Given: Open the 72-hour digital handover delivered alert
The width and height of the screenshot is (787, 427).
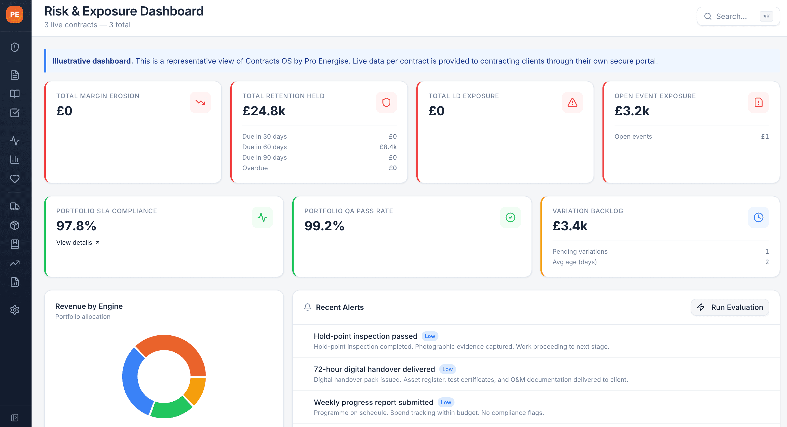Looking at the screenshot, I should pos(536,374).
